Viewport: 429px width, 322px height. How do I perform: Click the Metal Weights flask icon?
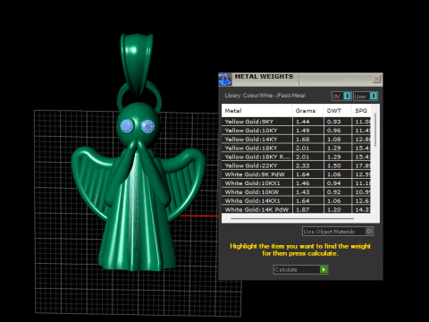(225, 80)
